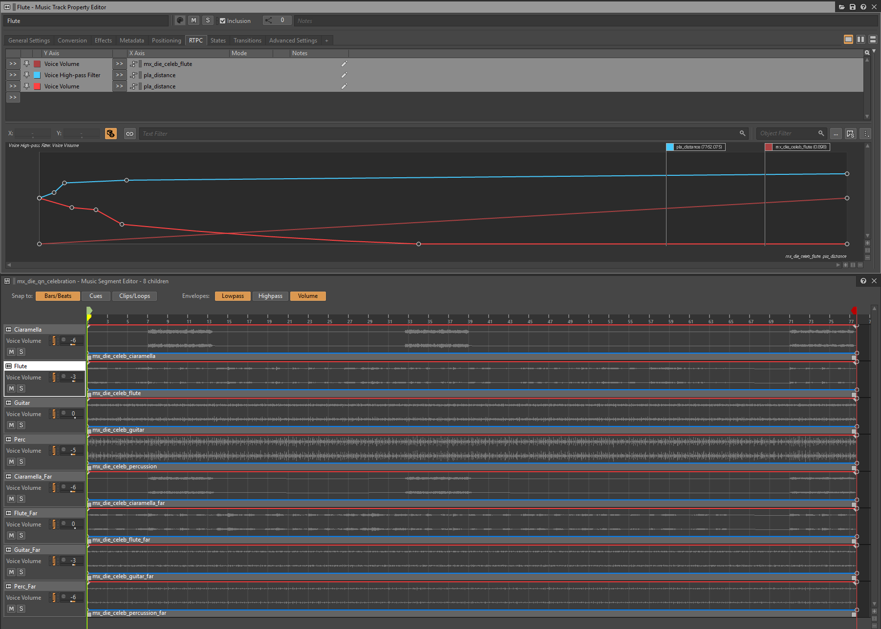
Task: Click the color palette icon beside Flute name
Action: [x=180, y=21]
